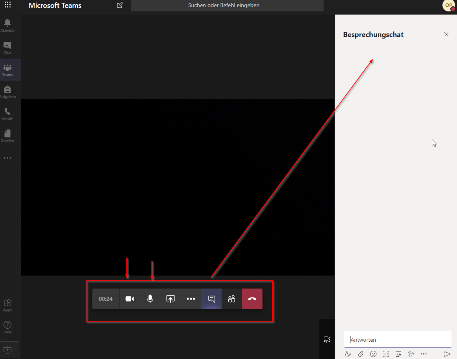Screen dimensions: 457x359
Task: Toggle the meeting chat panel button
Action: coord(211,299)
